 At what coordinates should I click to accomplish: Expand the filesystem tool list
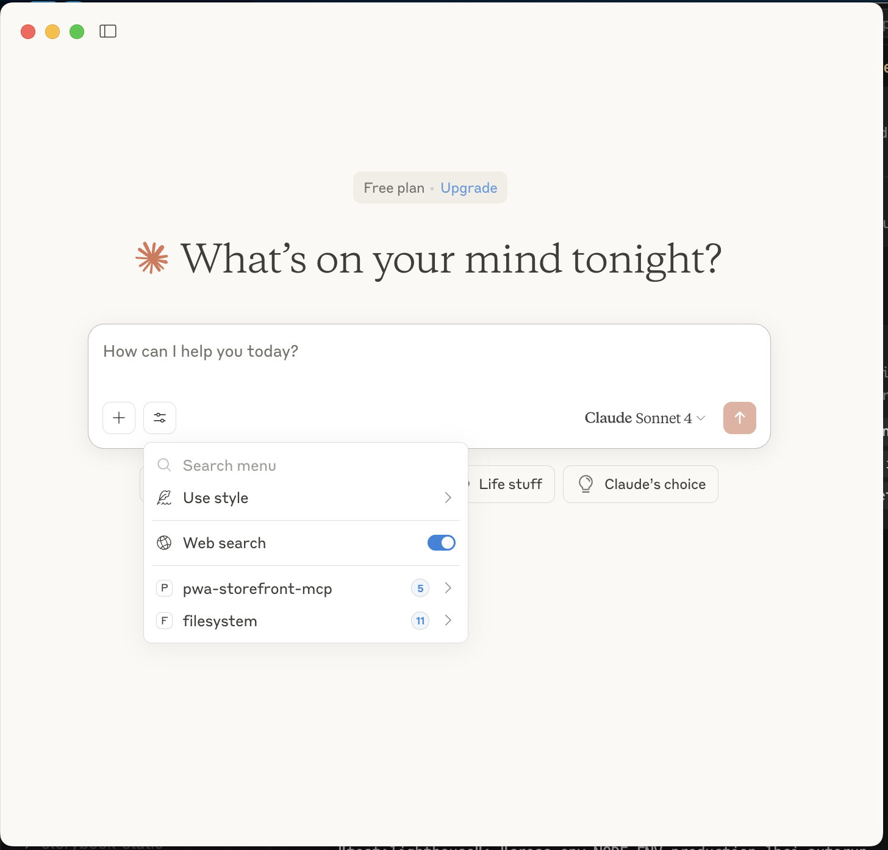coord(448,620)
